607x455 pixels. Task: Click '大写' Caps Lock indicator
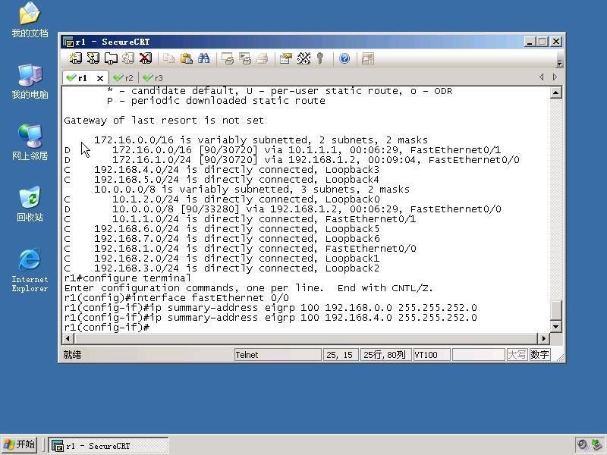[x=517, y=355]
